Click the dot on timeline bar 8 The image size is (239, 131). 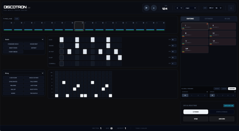(82, 23)
